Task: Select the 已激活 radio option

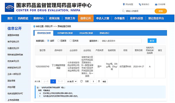Action: 58,41
